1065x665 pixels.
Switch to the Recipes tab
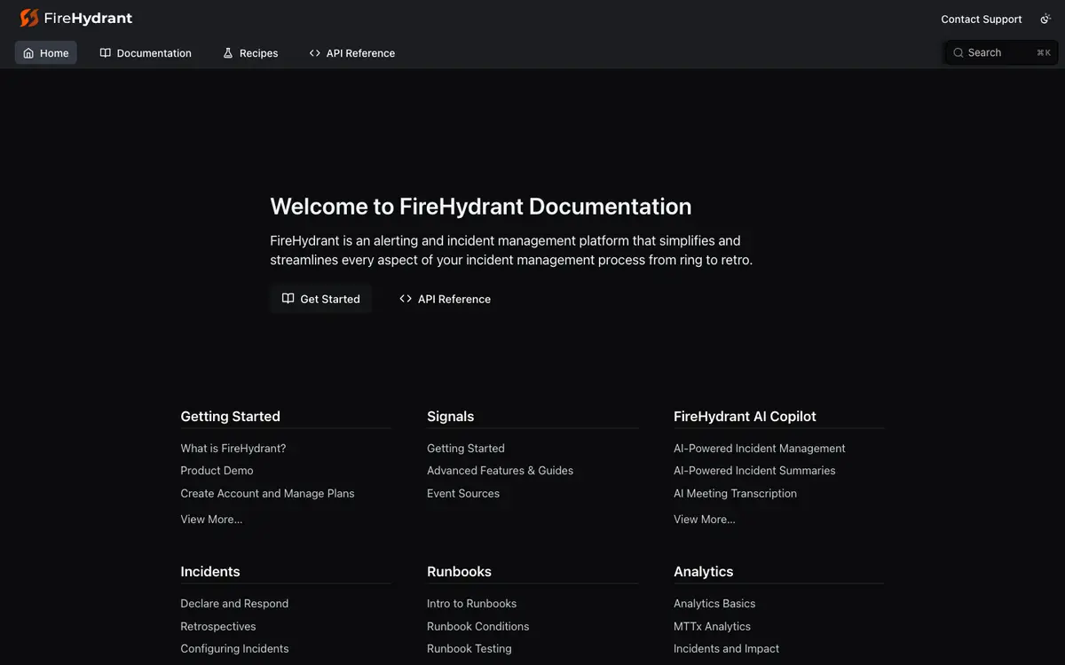point(250,53)
